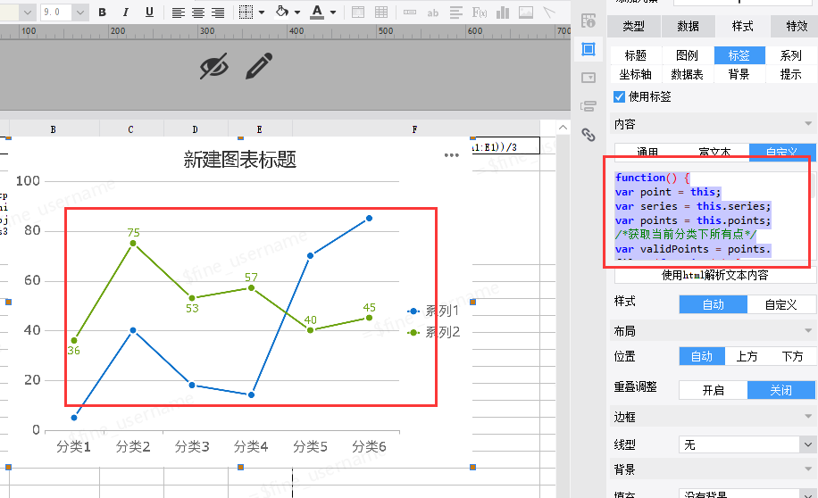Collapse the 背景 section
This screenshot has width=818, height=498.
(x=807, y=469)
